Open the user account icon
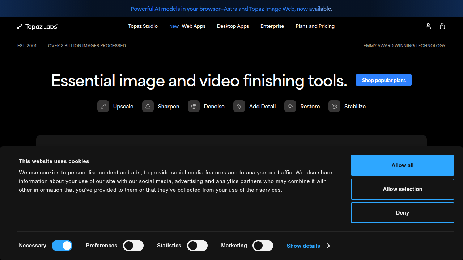 pos(428,26)
